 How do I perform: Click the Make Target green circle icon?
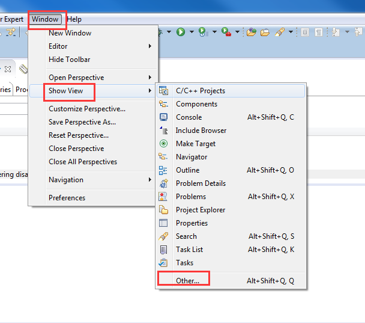click(163, 143)
